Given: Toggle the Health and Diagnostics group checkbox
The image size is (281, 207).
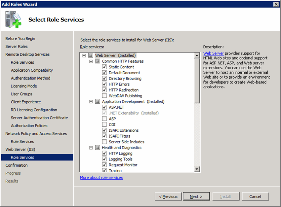Looking at the screenshot, I should click(x=98, y=148).
